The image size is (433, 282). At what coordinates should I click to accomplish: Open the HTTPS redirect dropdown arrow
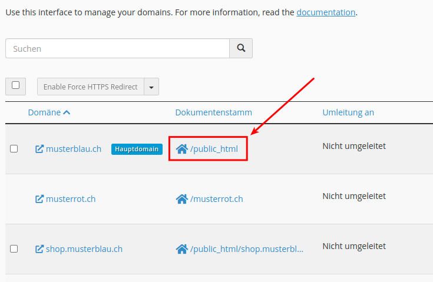tap(151, 87)
